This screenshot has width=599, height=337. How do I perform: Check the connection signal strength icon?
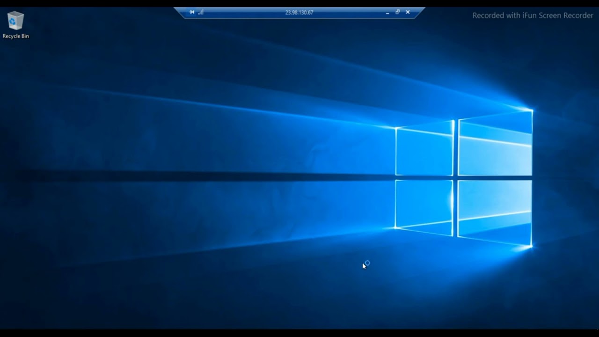click(201, 12)
